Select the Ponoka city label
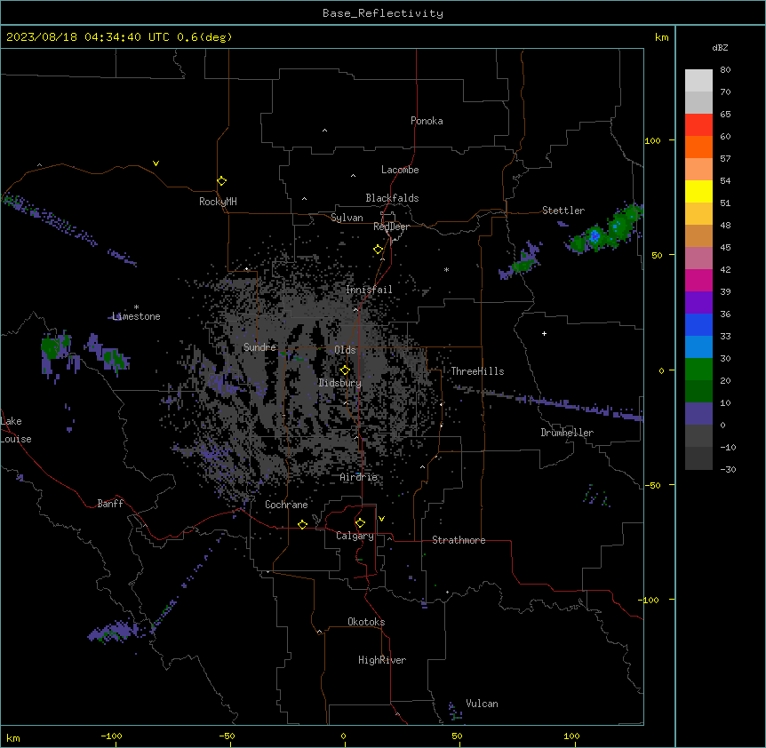The image size is (766, 748). (x=427, y=121)
